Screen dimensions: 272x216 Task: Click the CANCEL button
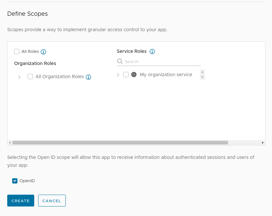coord(52,201)
